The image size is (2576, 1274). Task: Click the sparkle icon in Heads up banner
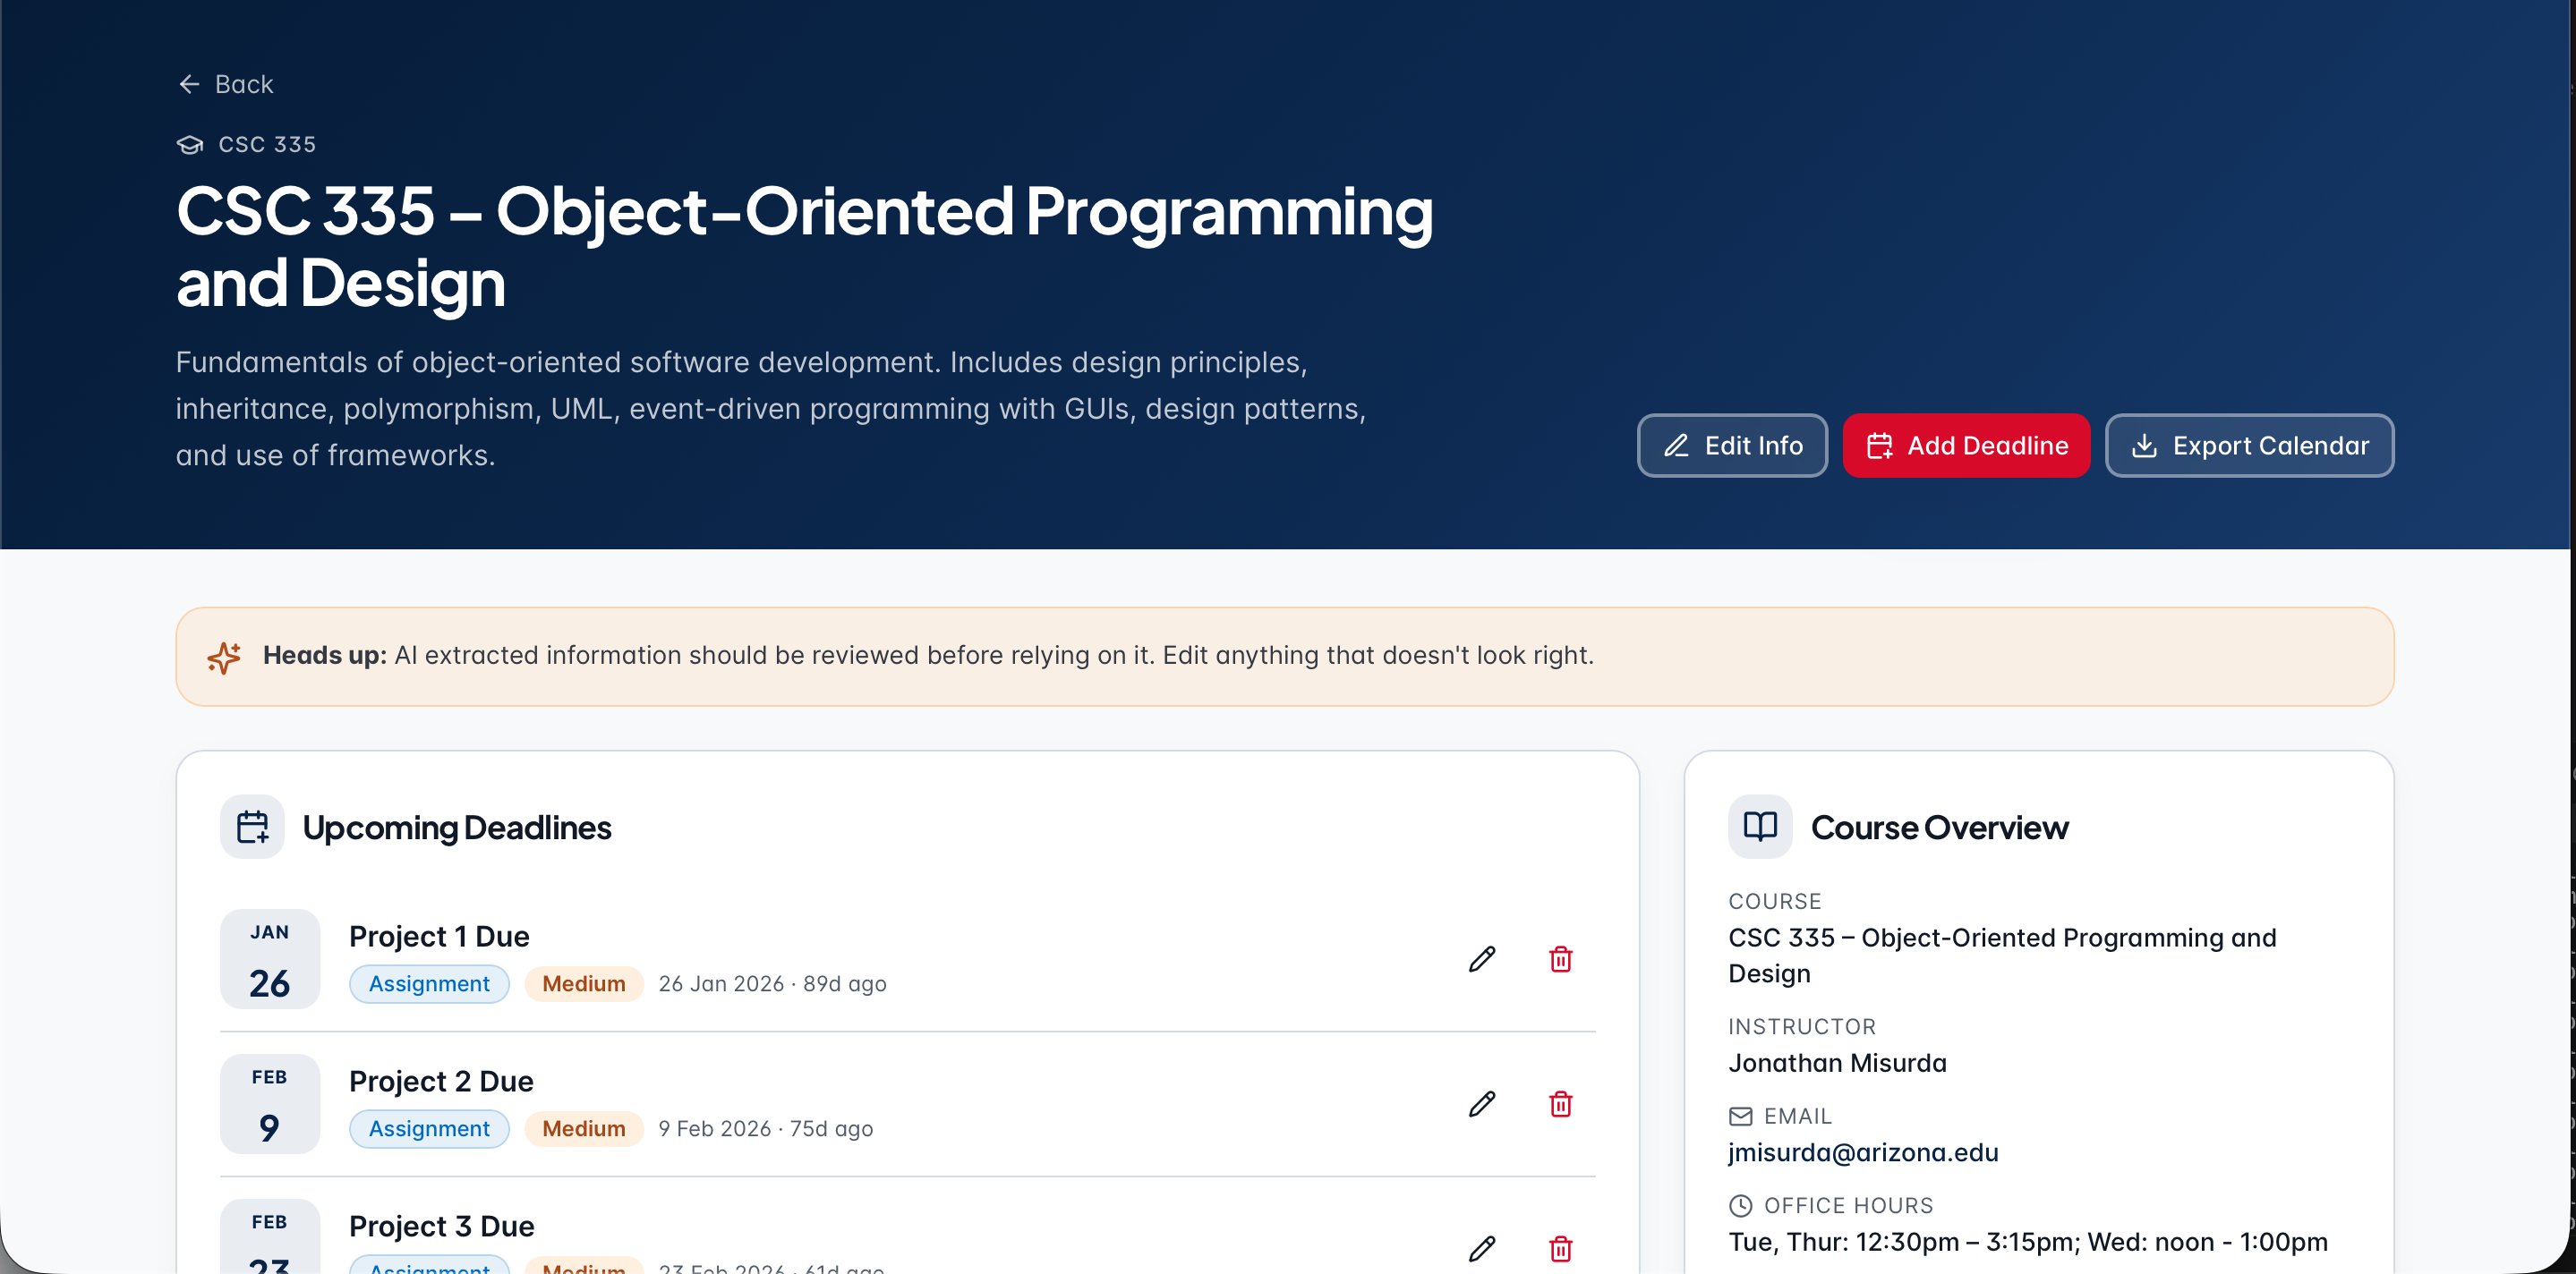click(224, 657)
